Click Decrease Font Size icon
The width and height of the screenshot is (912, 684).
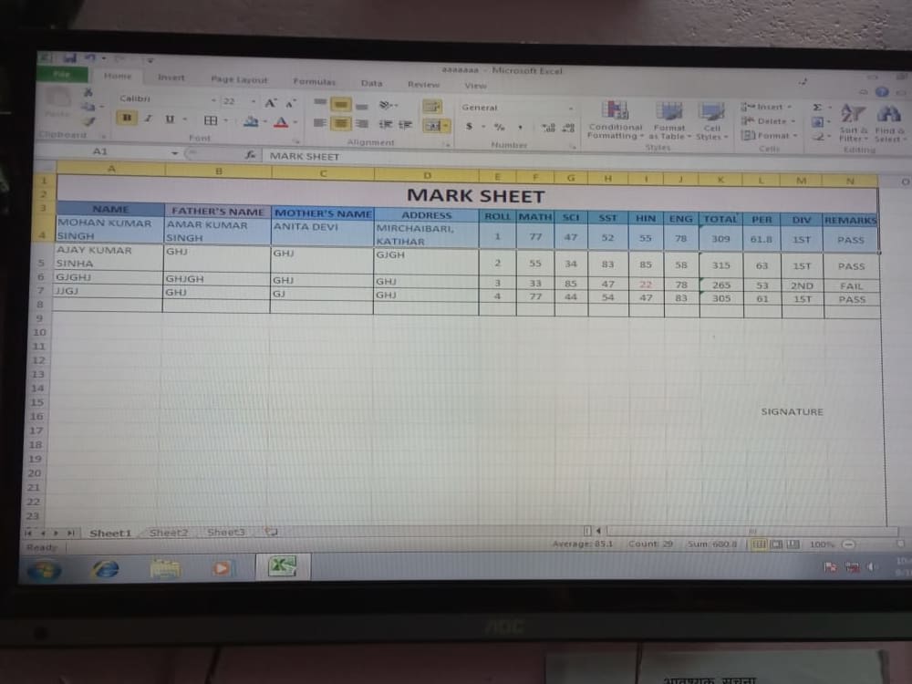click(291, 104)
